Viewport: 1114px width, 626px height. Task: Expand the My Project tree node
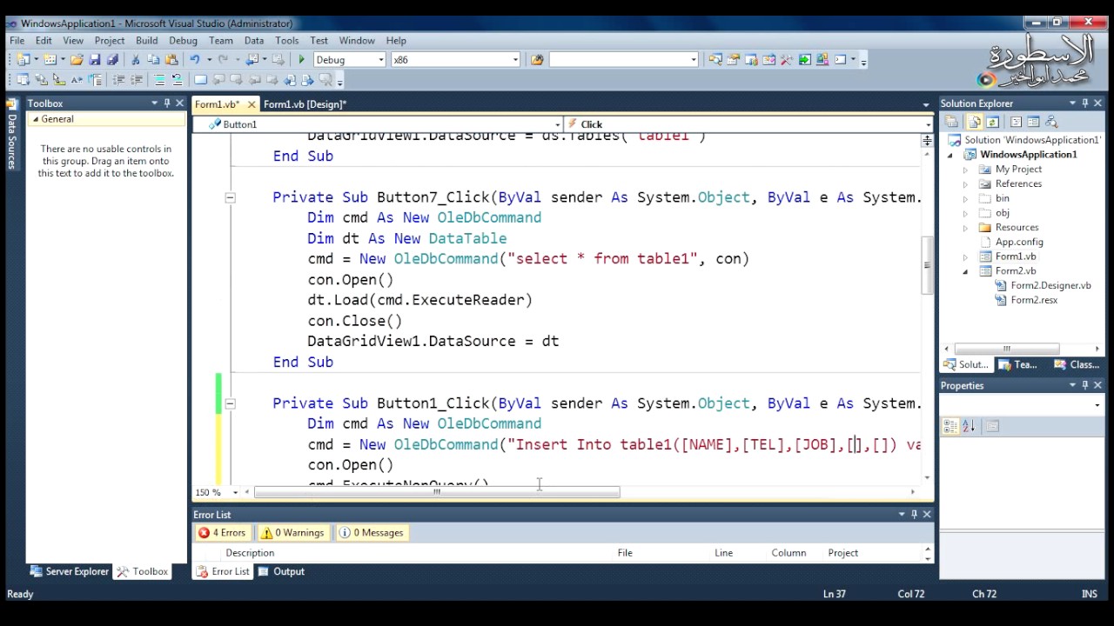965,170
